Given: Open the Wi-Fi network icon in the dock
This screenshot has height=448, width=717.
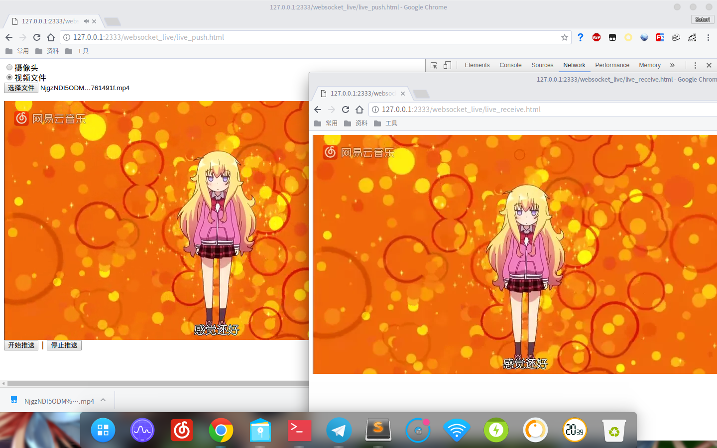Looking at the screenshot, I should coord(457,430).
